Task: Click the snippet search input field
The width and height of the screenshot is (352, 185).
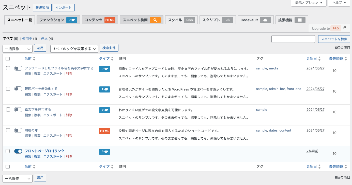Action: [293, 39]
